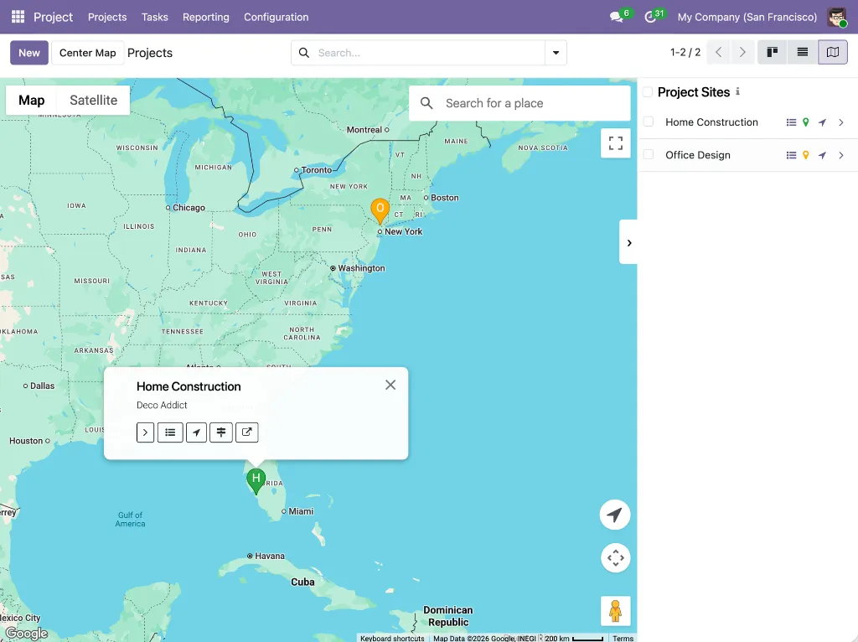This screenshot has width=858, height=642.
Task: Open the map Terms link
Action: tap(623, 638)
